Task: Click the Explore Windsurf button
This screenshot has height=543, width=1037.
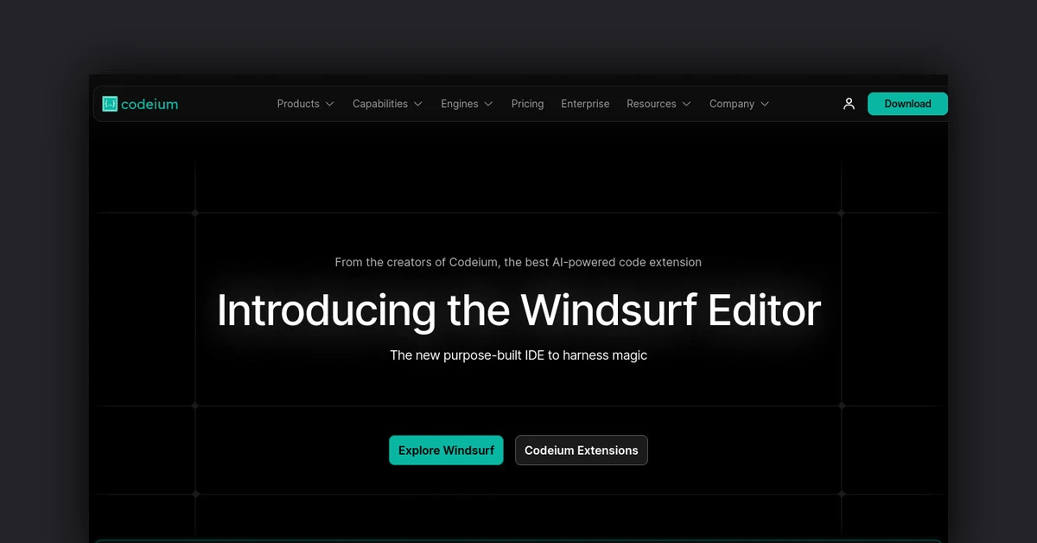Action: 446,450
